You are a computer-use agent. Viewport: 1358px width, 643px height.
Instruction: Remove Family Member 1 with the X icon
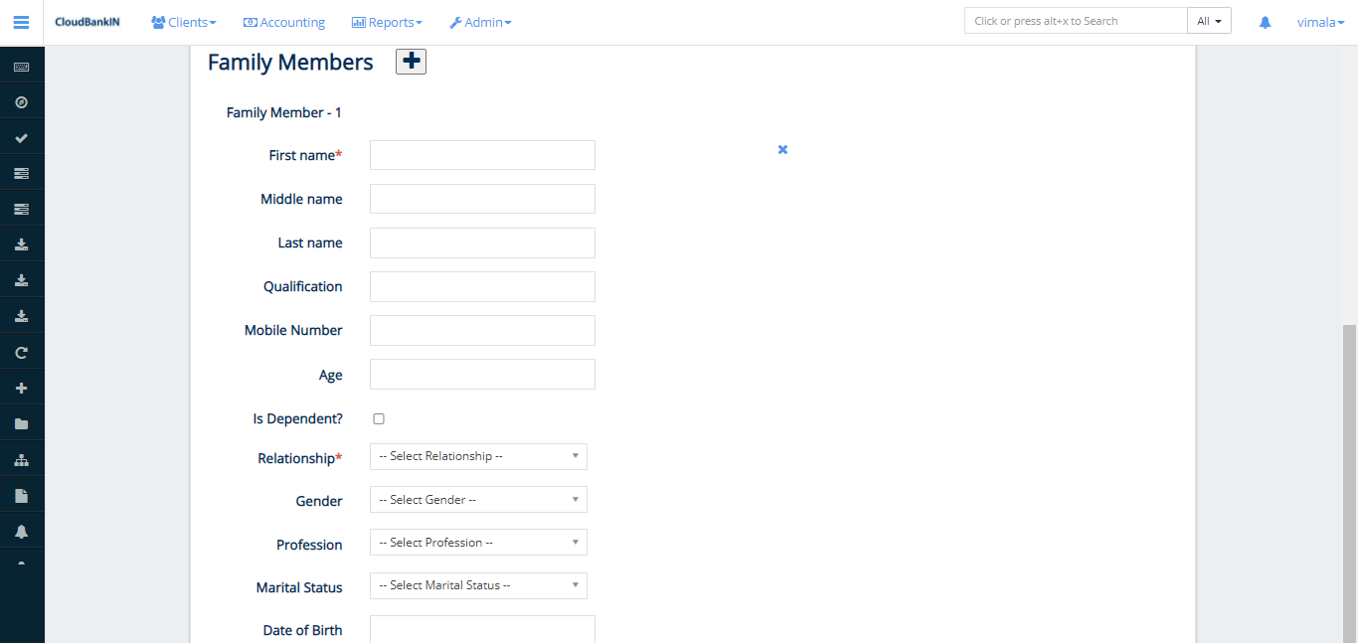point(782,149)
